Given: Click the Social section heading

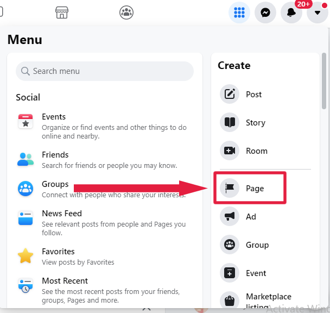Looking at the screenshot, I should pyautogui.click(x=28, y=97).
